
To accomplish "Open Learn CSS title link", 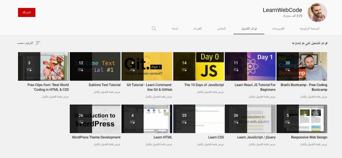I will (x=216, y=137).
